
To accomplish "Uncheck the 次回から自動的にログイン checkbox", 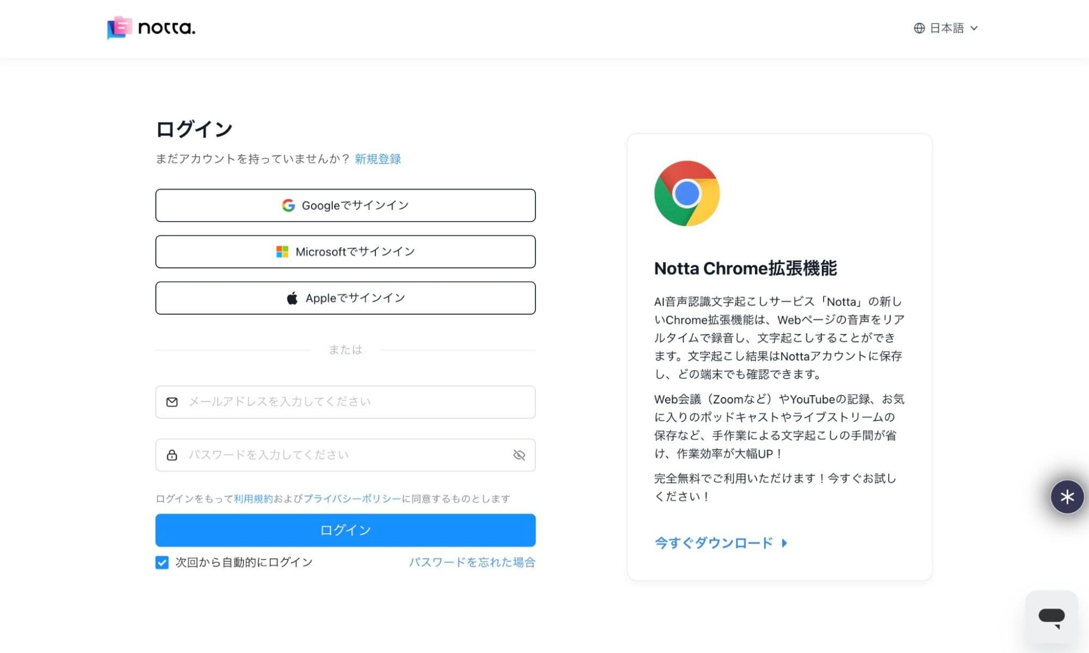I will click(x=162, y=562).
